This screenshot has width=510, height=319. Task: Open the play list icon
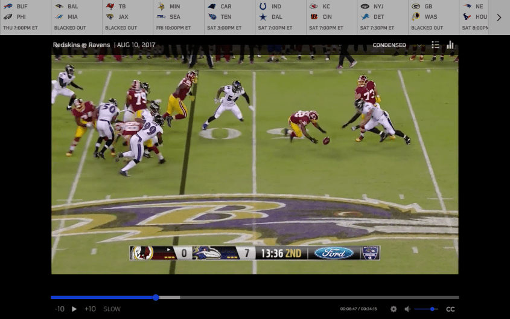coord(435,45)
